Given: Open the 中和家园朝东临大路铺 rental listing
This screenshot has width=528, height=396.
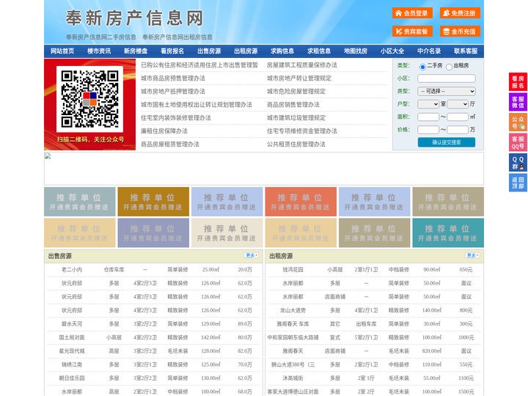Looking at the screenshot, I should tap(293, 337).
